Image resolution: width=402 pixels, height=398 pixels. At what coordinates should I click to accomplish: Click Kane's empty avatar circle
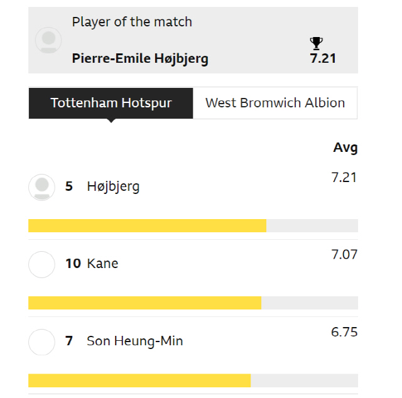(41, 264)
